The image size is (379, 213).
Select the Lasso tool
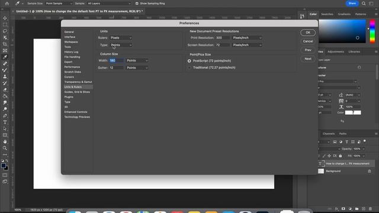(x=5, y=31)
